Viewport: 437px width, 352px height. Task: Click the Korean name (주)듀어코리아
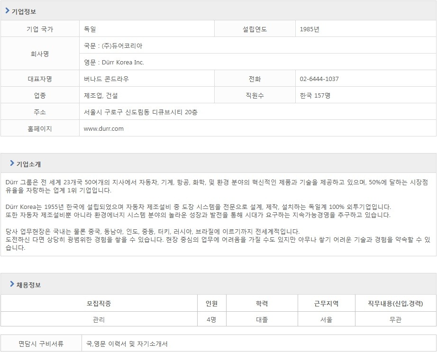coord(122,45)
